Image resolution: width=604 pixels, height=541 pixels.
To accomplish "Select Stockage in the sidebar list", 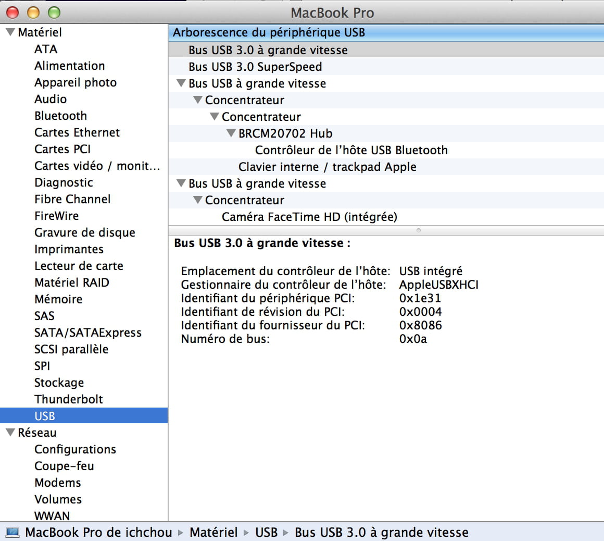I will [59, 383].
